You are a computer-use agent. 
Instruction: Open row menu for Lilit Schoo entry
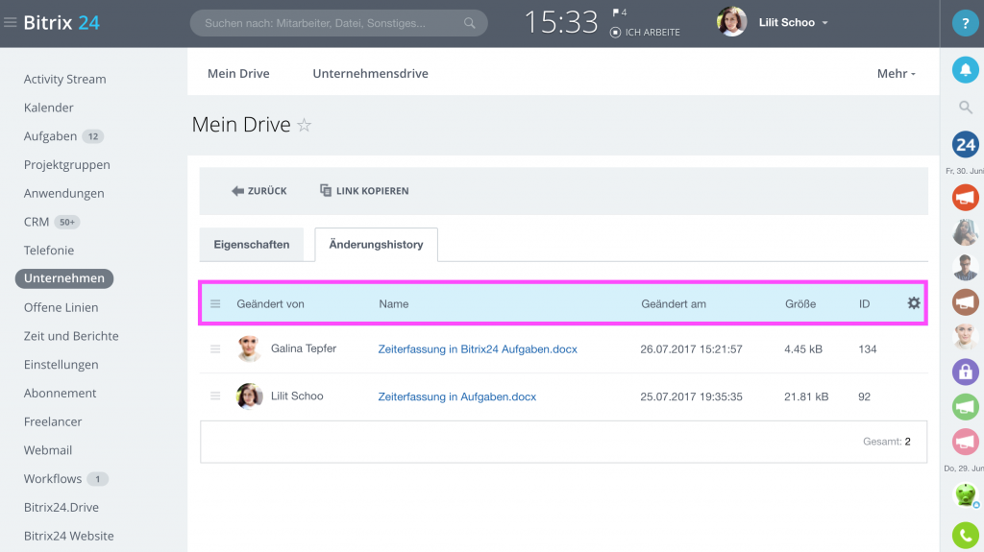[215, 396]
